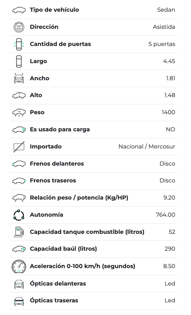Click the open-doors icon for Cantidad de puertas

19,44
